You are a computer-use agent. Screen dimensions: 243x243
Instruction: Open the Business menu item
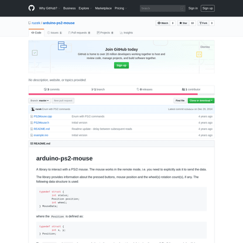pos(69,8)
